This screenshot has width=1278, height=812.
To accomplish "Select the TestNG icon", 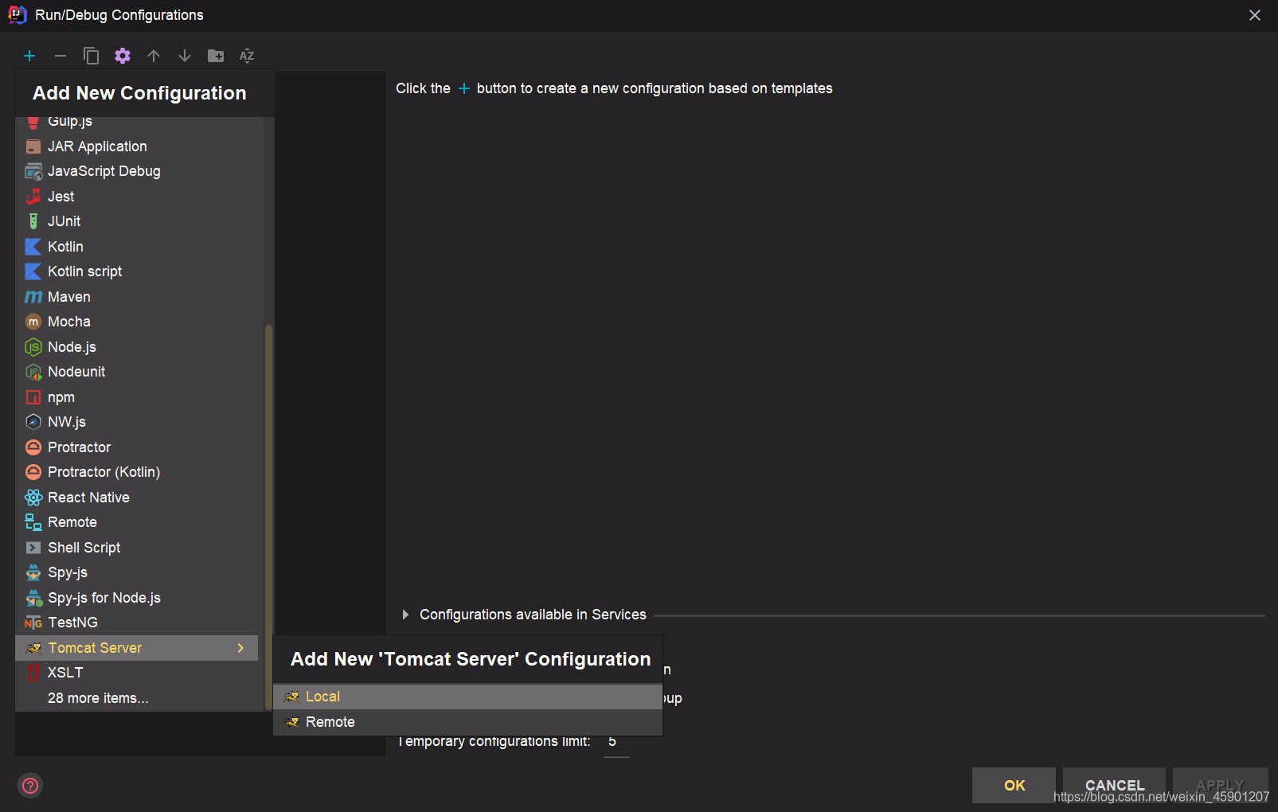I will (x=33, y=623).
